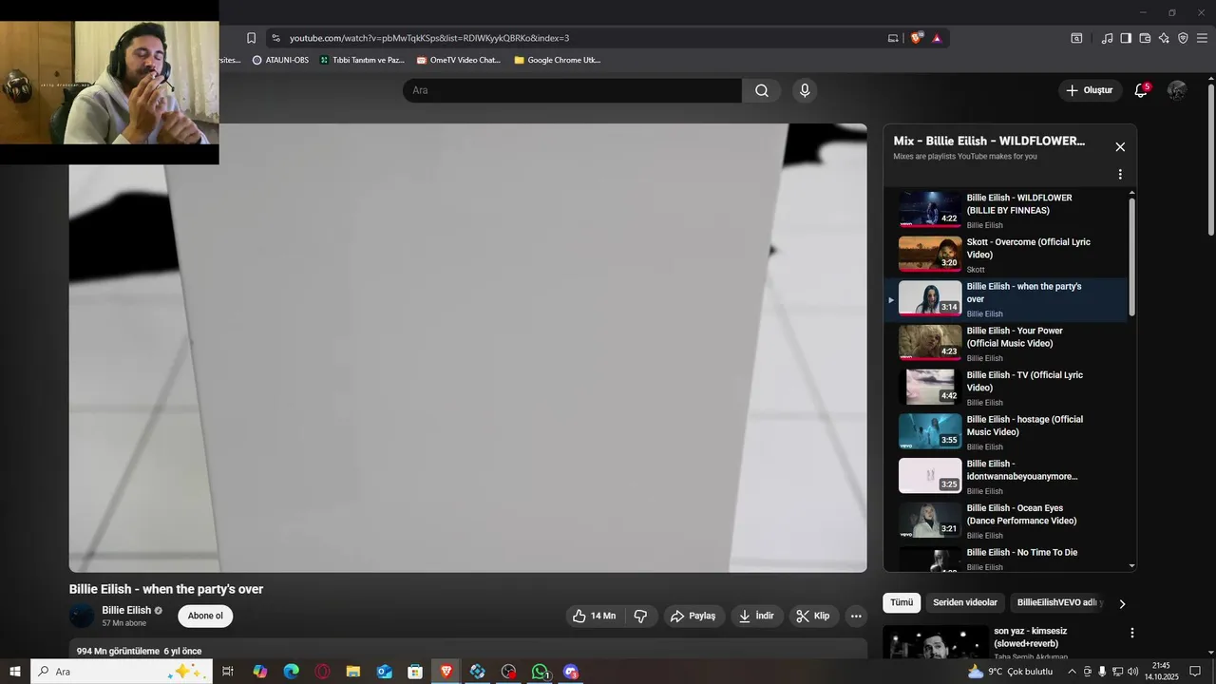Viewport: 1216px width, 684px height.
Task: Dislike the video with thumbs down
Action: pyautogui.click(x=640, y=616)
